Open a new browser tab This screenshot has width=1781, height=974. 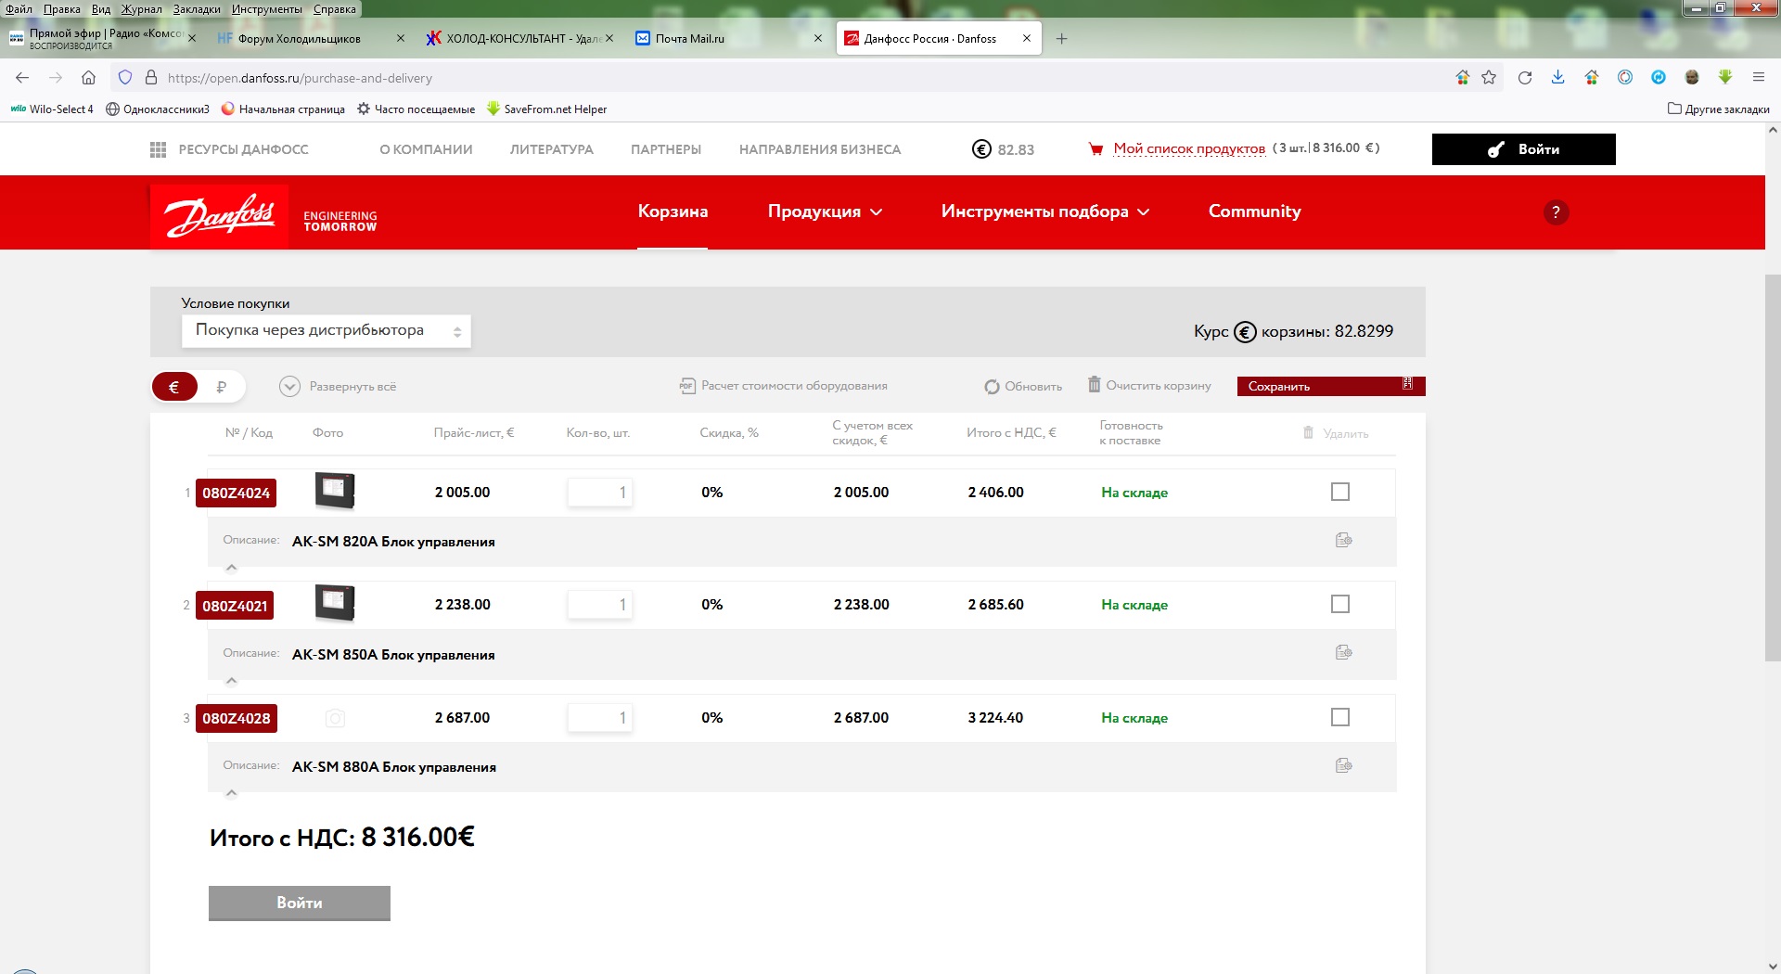click(x=1061, y=39)
